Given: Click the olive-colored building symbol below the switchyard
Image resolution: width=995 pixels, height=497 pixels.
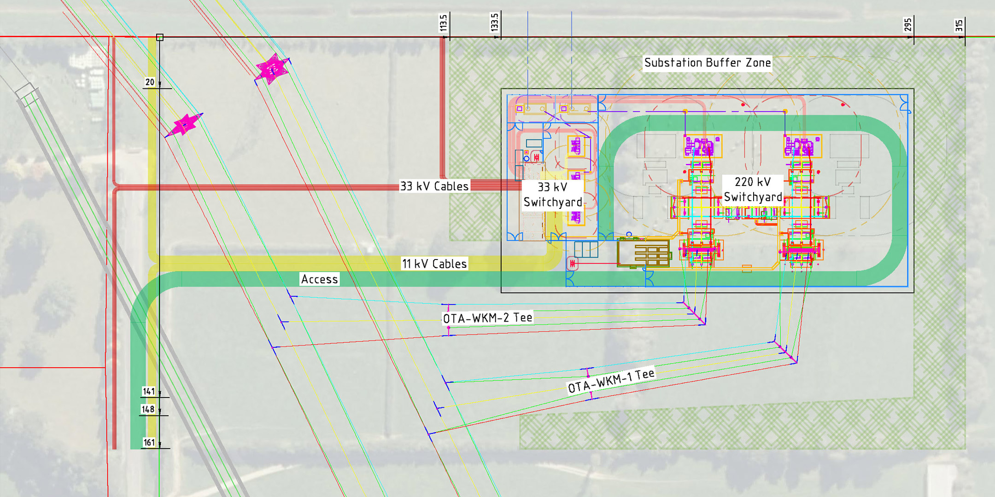Looking at the screenshot, I should (644, 252).
